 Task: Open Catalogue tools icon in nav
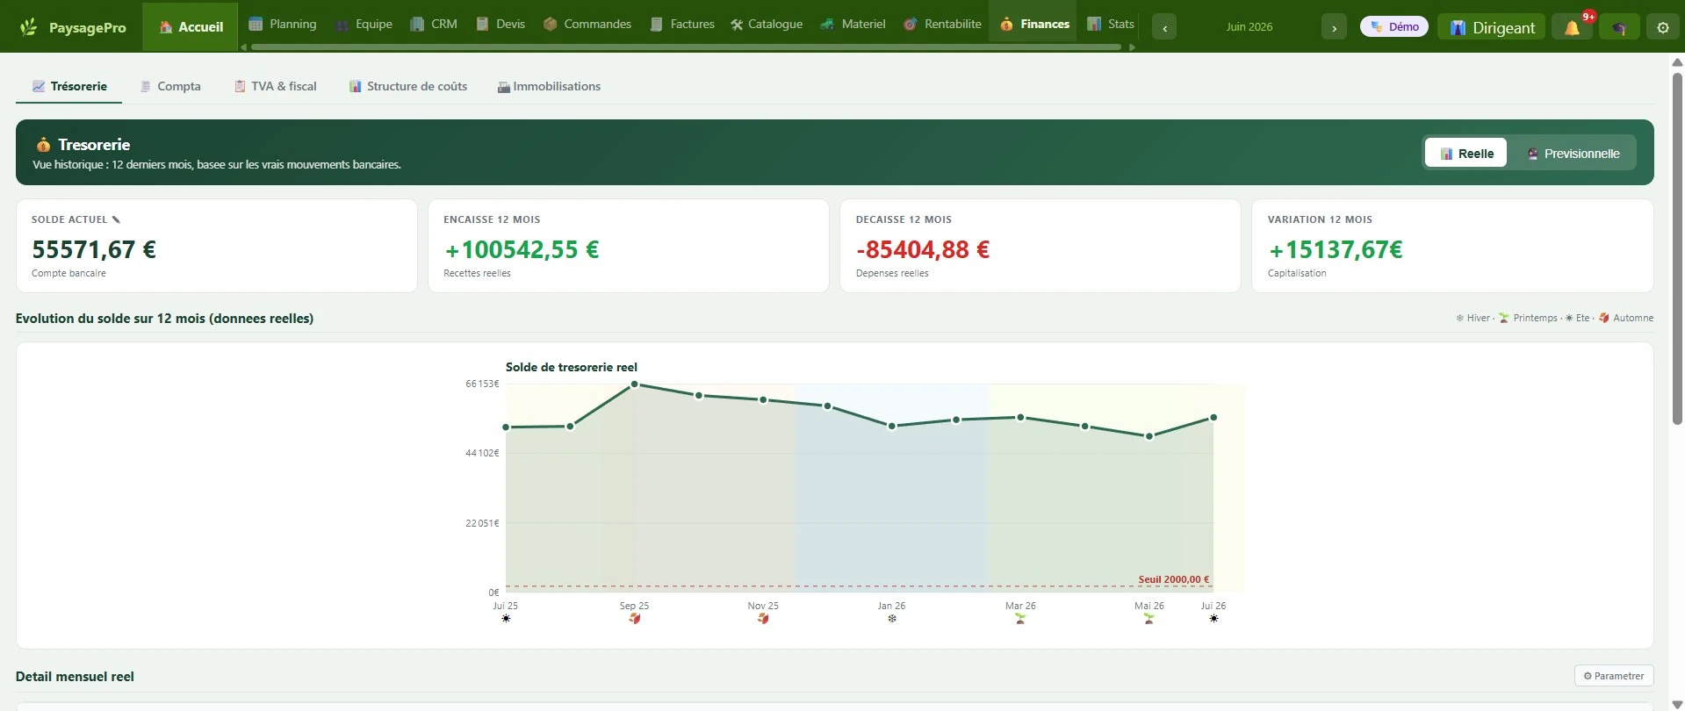point(737,25)
